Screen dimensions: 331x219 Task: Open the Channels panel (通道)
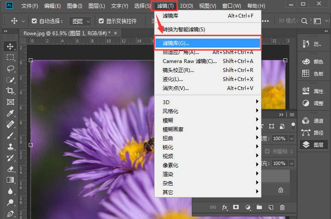(313, 121)
